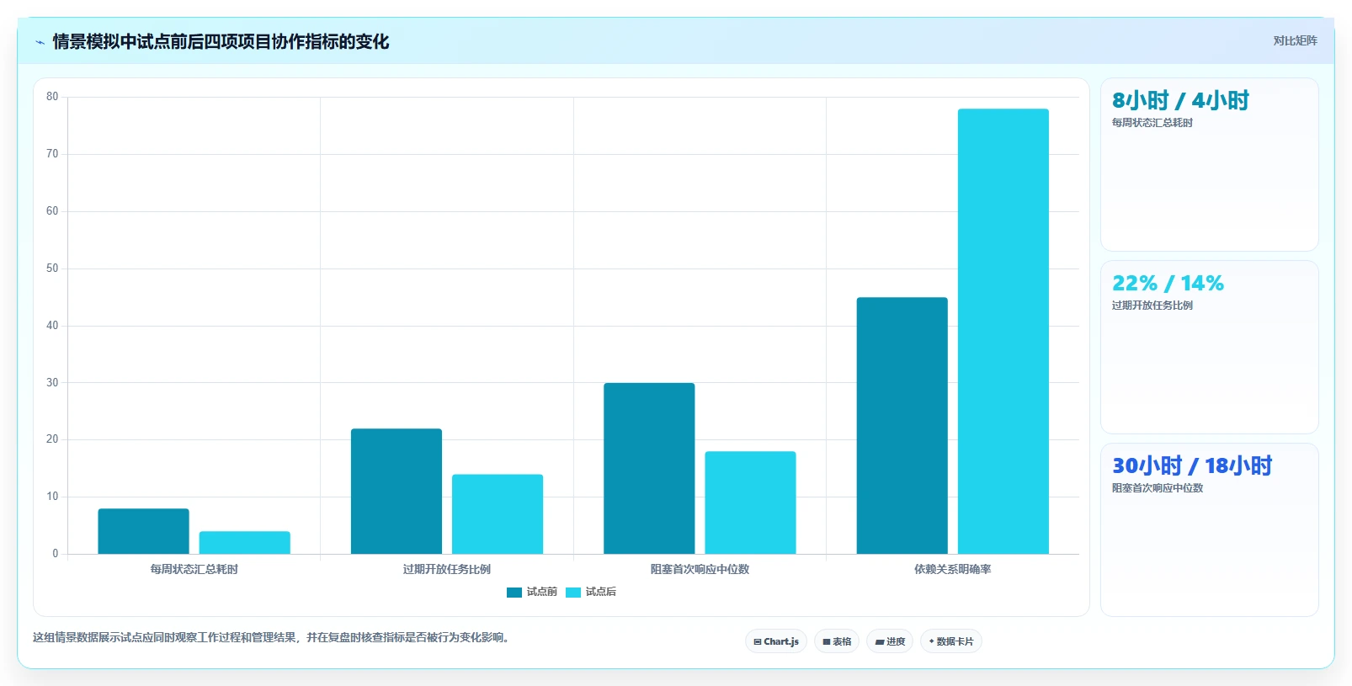Click the 30小时 / 18小时 card value

click(x=1192, y=466)
